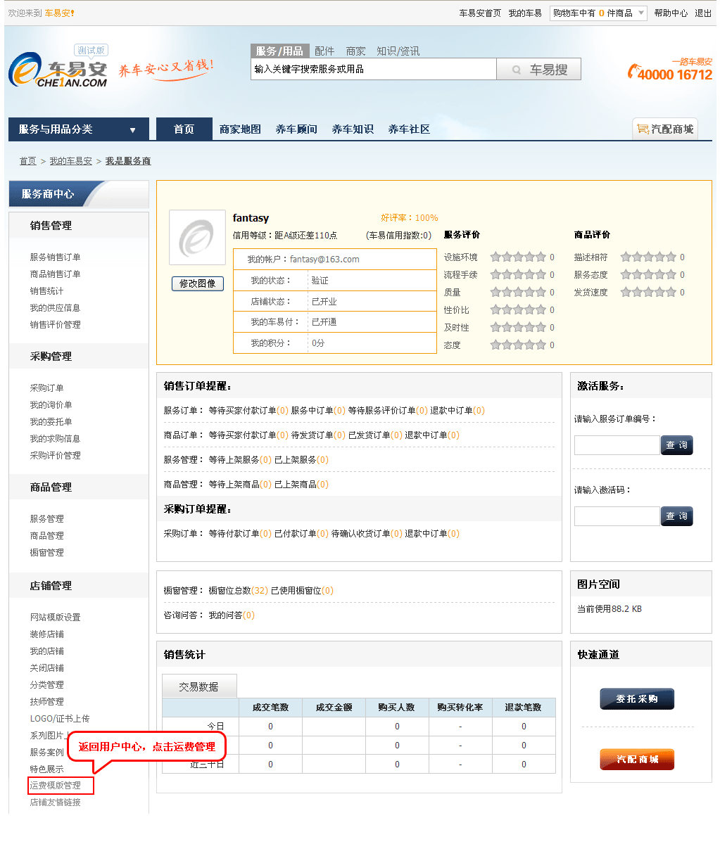This screenshot has height=844, width=720.
Task: Open 服务管理 in the sidebar
Action: pyautogui.click(x=46, y=519)
